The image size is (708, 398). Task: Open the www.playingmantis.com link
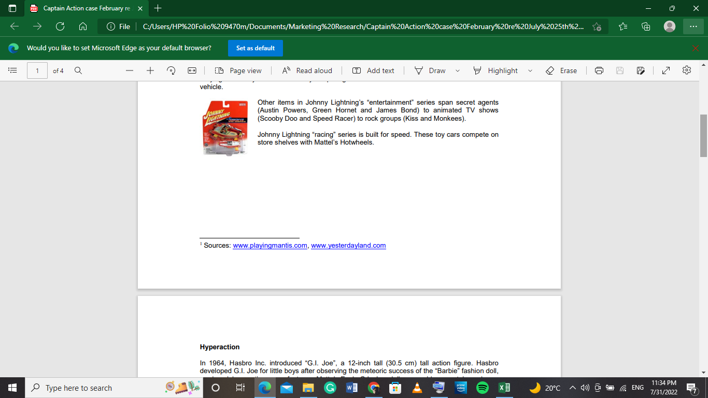[270, 246]
